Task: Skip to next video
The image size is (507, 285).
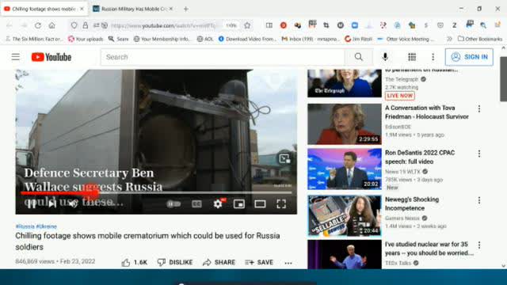Action: (x=52, y=203)
